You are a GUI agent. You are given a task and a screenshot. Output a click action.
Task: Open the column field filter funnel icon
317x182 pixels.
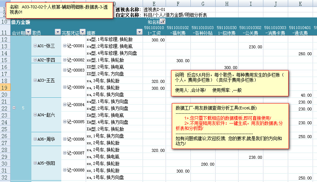point(162,22)
